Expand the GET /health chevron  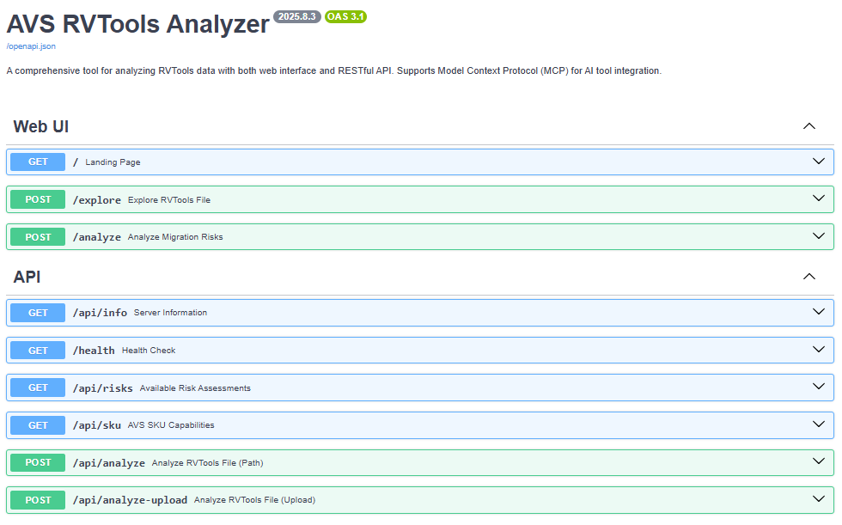[x=818, y=350]
